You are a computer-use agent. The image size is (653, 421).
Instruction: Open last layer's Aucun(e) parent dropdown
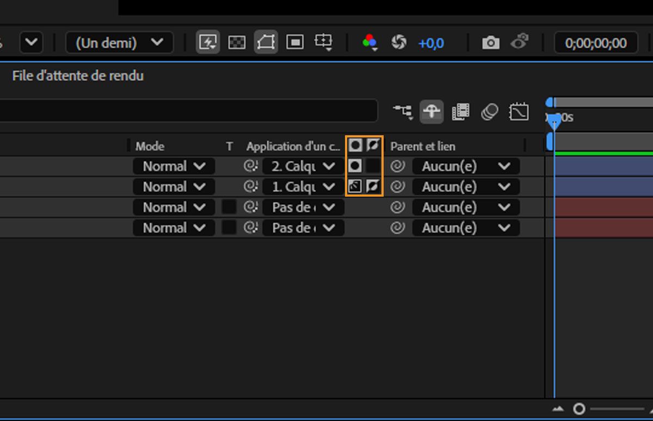click(x=465, y=228)
